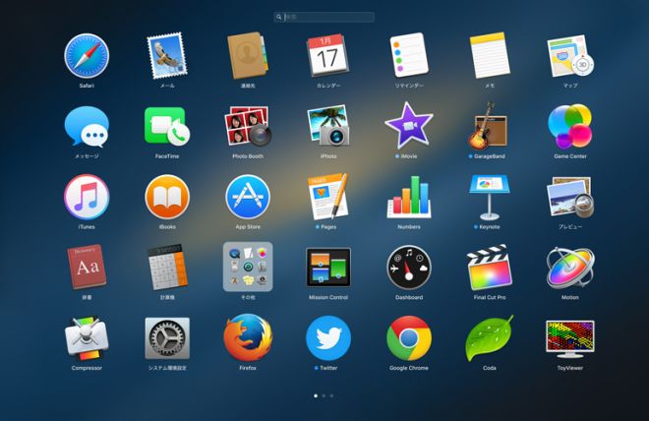The width and height of the screenshot is (649, 421).
Task: Launch Final Cut Pro
Action: coord(489,267)
